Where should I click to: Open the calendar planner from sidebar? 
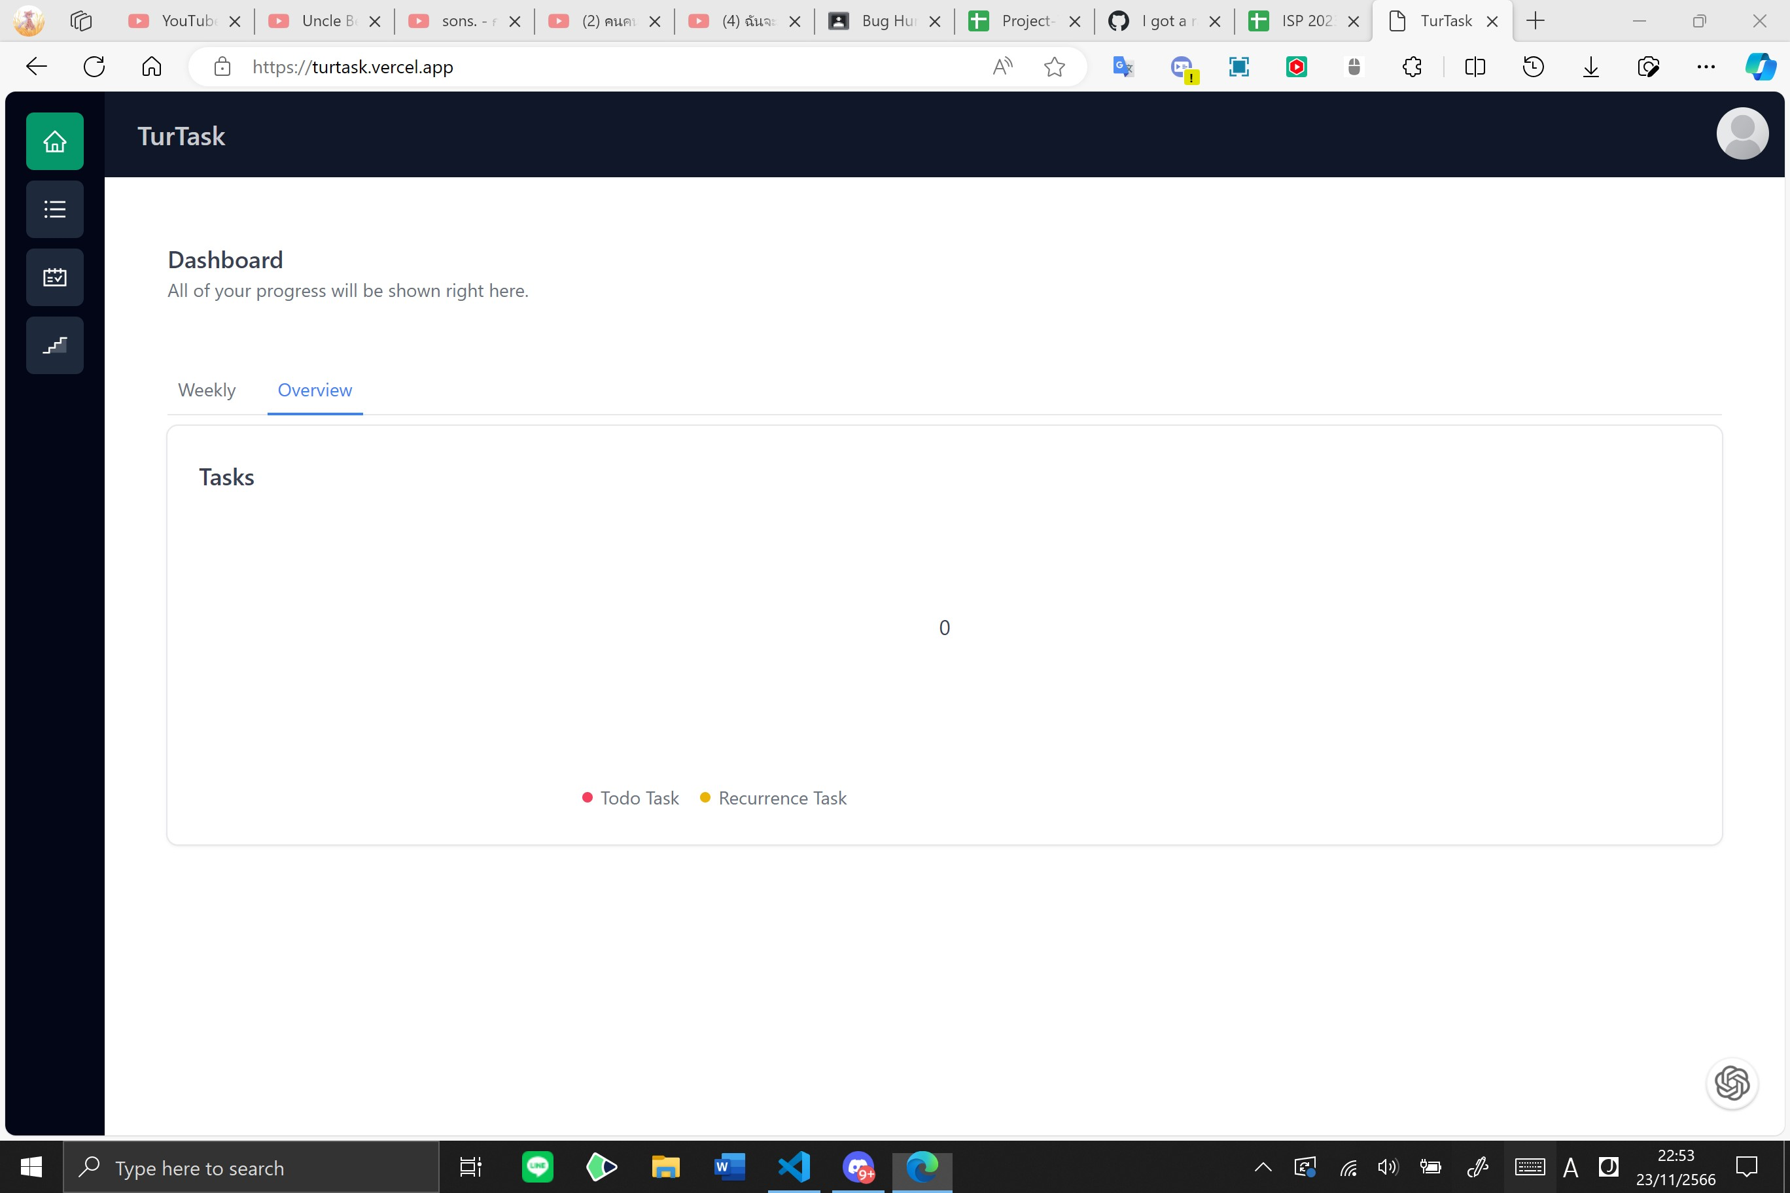54,277
